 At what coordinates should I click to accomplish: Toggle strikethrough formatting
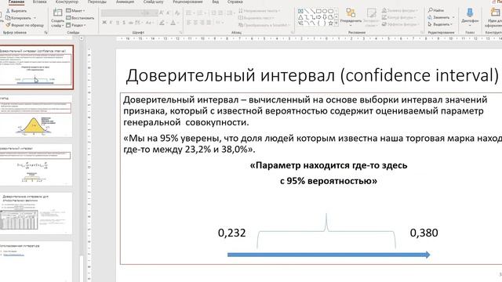[131, 23]
